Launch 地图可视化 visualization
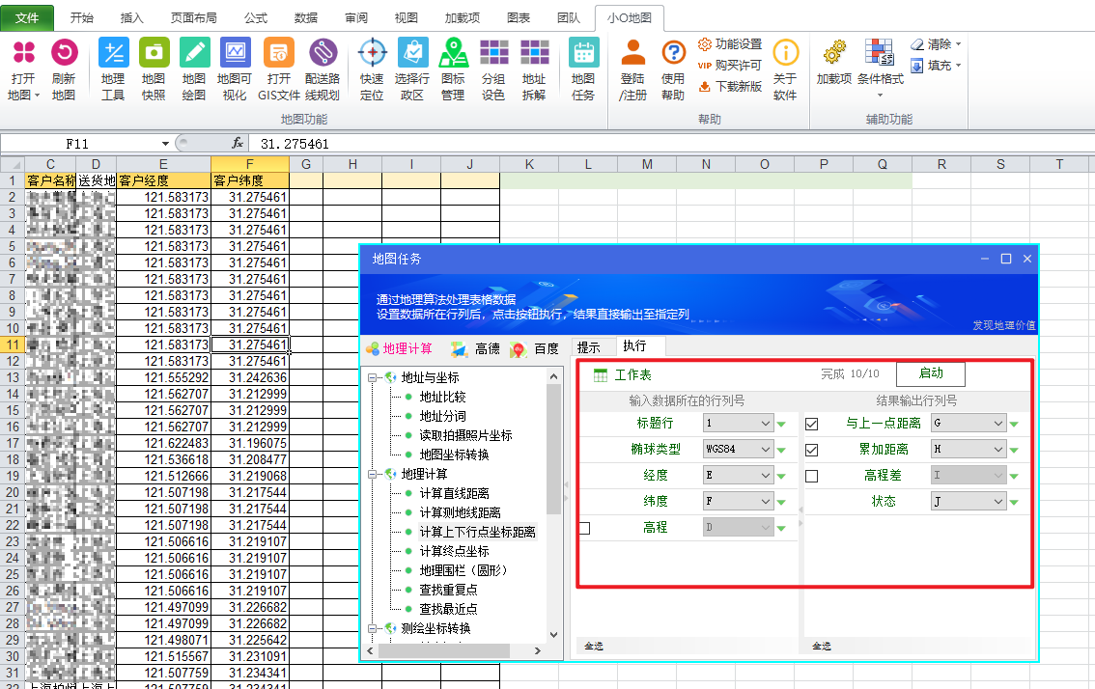Image resolution: width=1095 pixels, height=689 pixels. click(235, 69)
